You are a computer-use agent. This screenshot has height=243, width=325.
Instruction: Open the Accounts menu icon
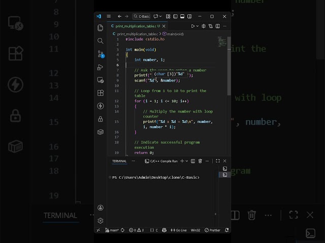(101, 208)
